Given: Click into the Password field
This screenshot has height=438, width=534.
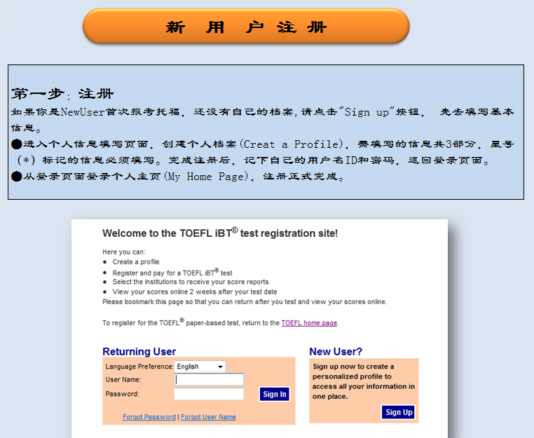Looking at the screenshot, I should point(209,394).
